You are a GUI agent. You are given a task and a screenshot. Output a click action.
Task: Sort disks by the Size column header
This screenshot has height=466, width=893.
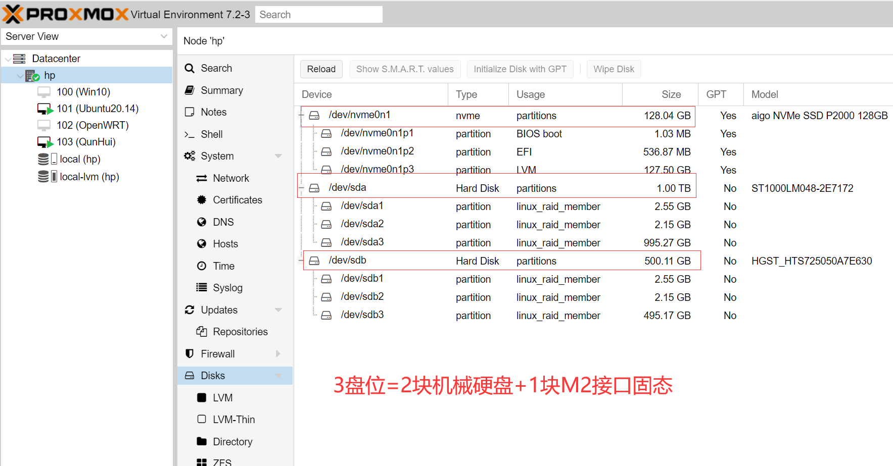pos(671,94)
